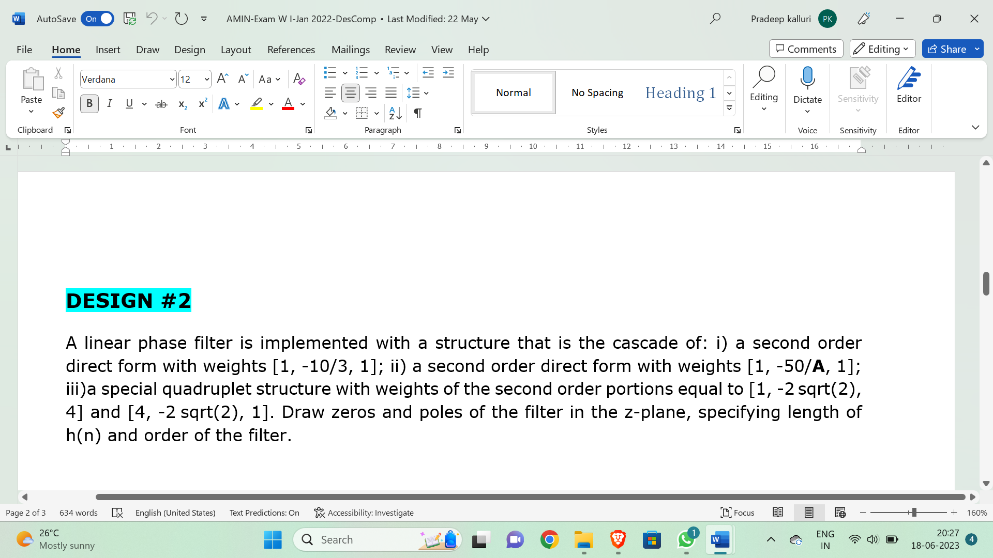The height and width of the screenshot is (558, 993).
Task: Click the Share button
Action: [947, 49]
